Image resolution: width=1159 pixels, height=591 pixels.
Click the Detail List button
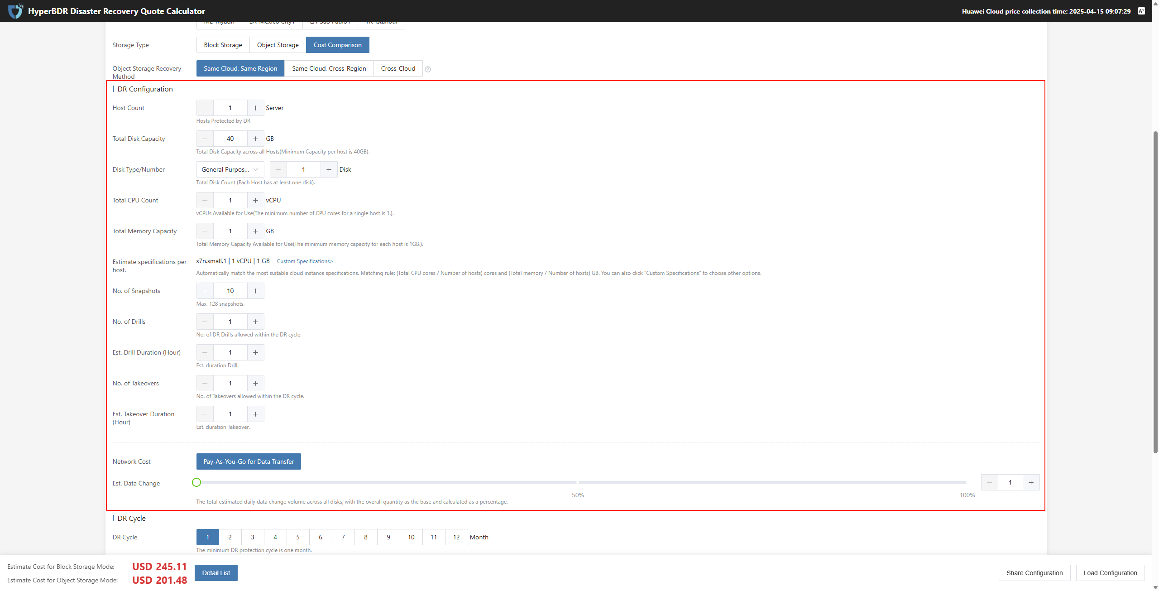pos(216,573)
